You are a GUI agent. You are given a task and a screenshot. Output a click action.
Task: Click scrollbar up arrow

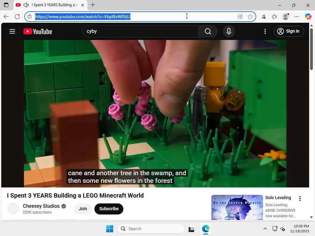coord(311,26)
